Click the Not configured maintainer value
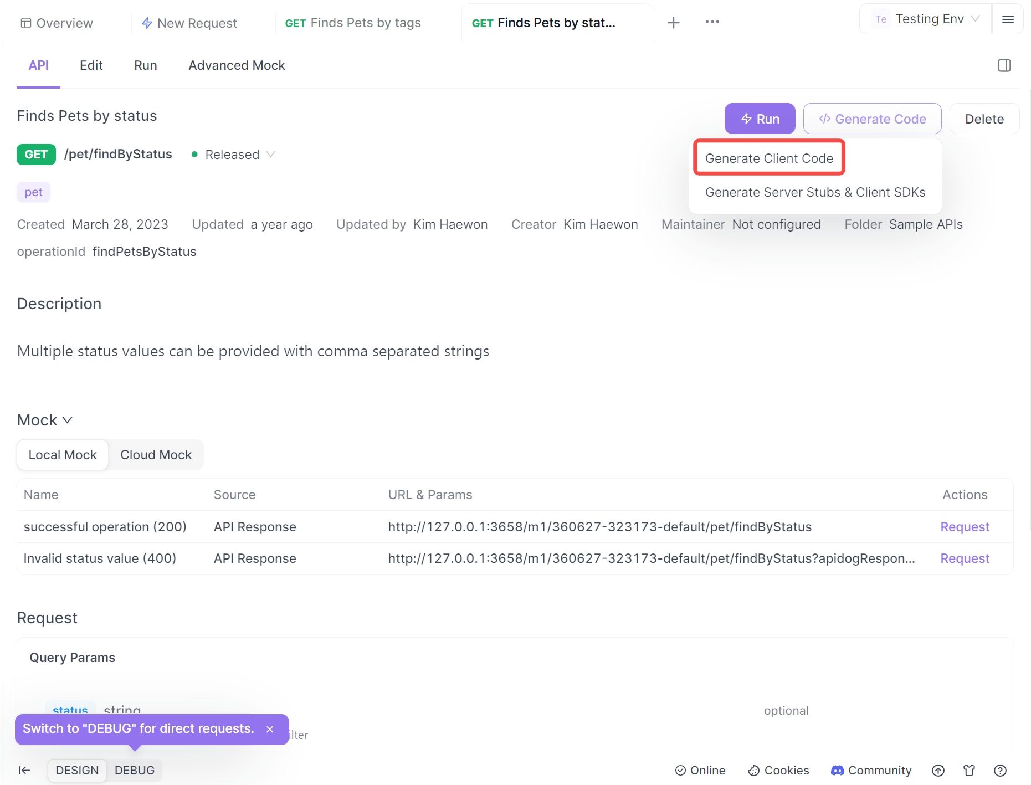The height and width of the screenshot is (785, 1031). 776,224
